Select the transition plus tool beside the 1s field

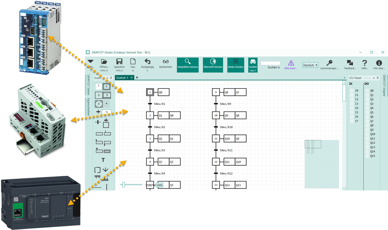[x=98, y=112]
